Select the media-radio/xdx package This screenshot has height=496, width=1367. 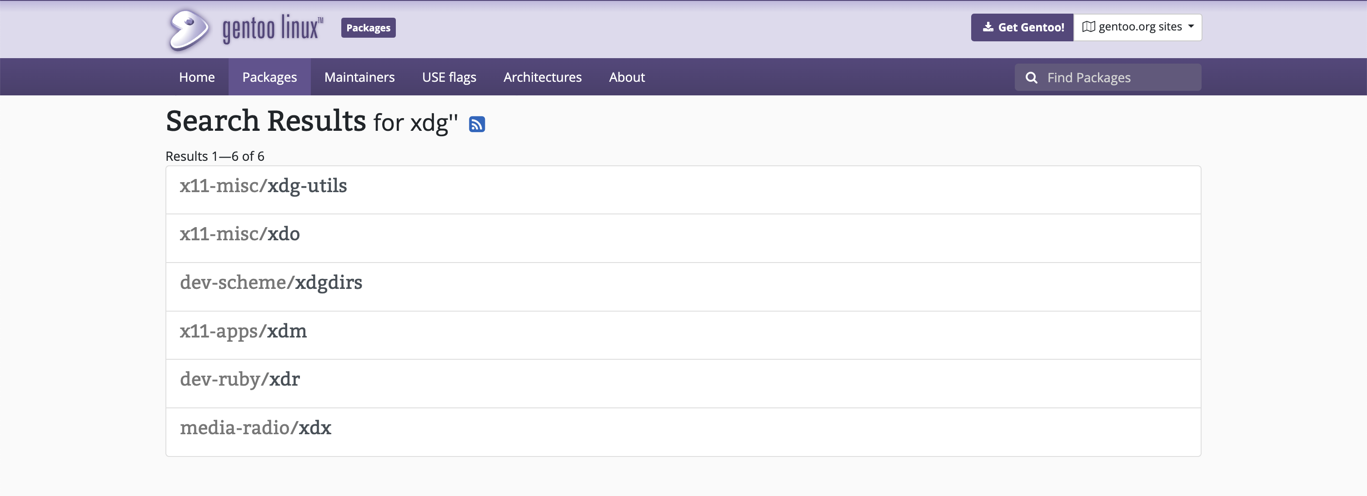click(x=256, y=427)
